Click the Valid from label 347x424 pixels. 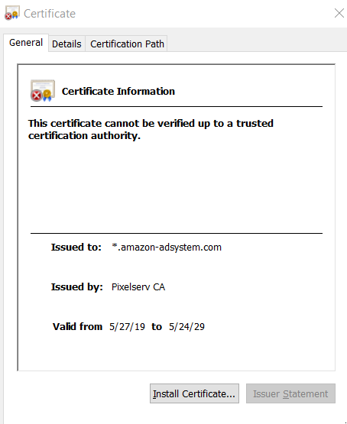(77, 327)
